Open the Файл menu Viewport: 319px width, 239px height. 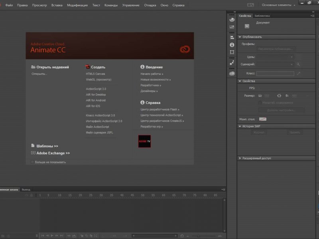pos(9,5)
